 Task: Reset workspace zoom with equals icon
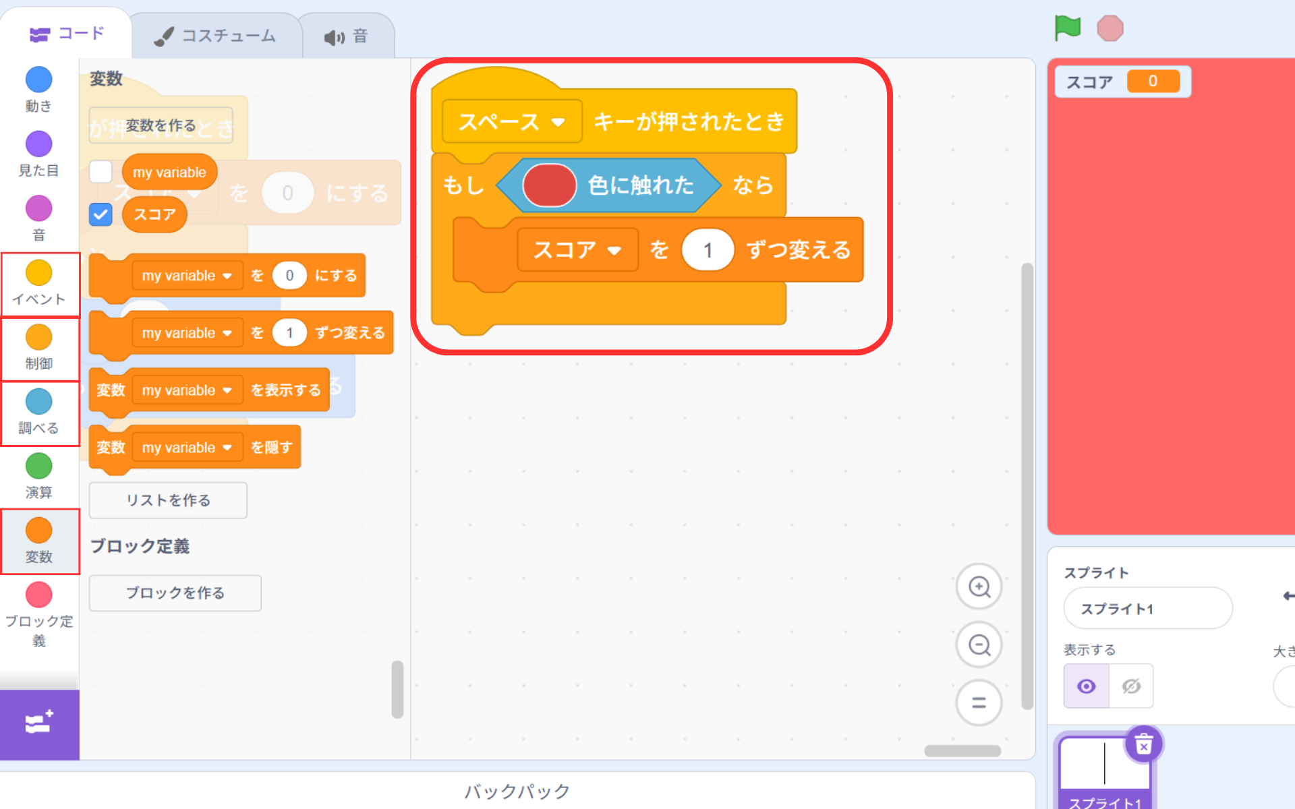[x=979, y=703]
